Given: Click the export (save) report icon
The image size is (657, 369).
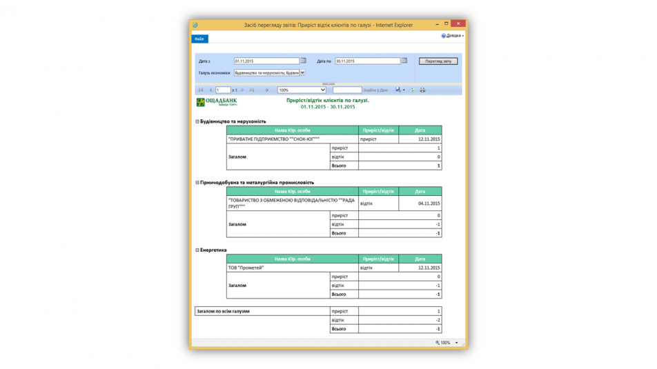Looking at the screenshot, I should click(399, 90).
